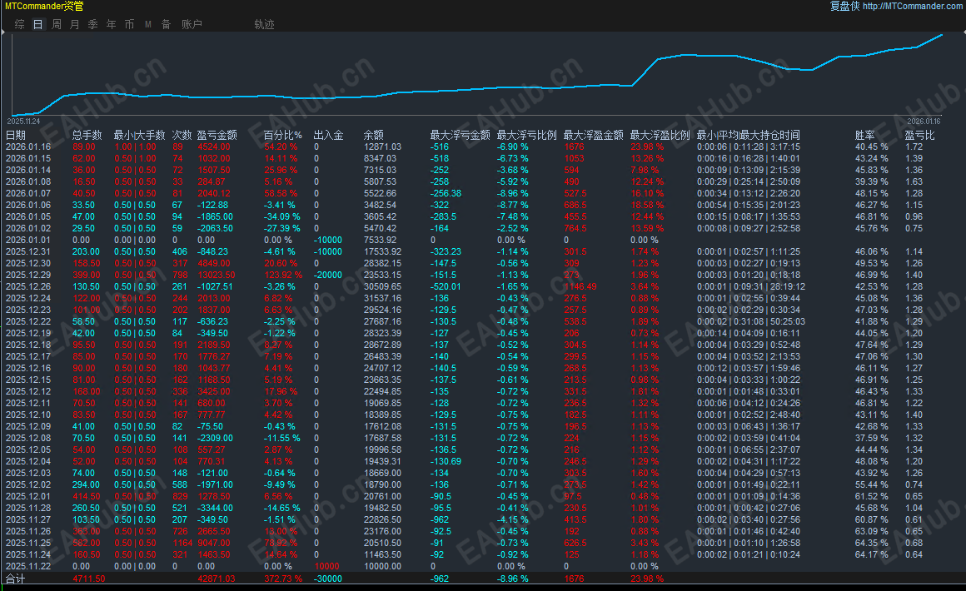Select the 2026.01.08 date row
The height and width of the screenshot is (591, 966).
[x=28, y=181]
